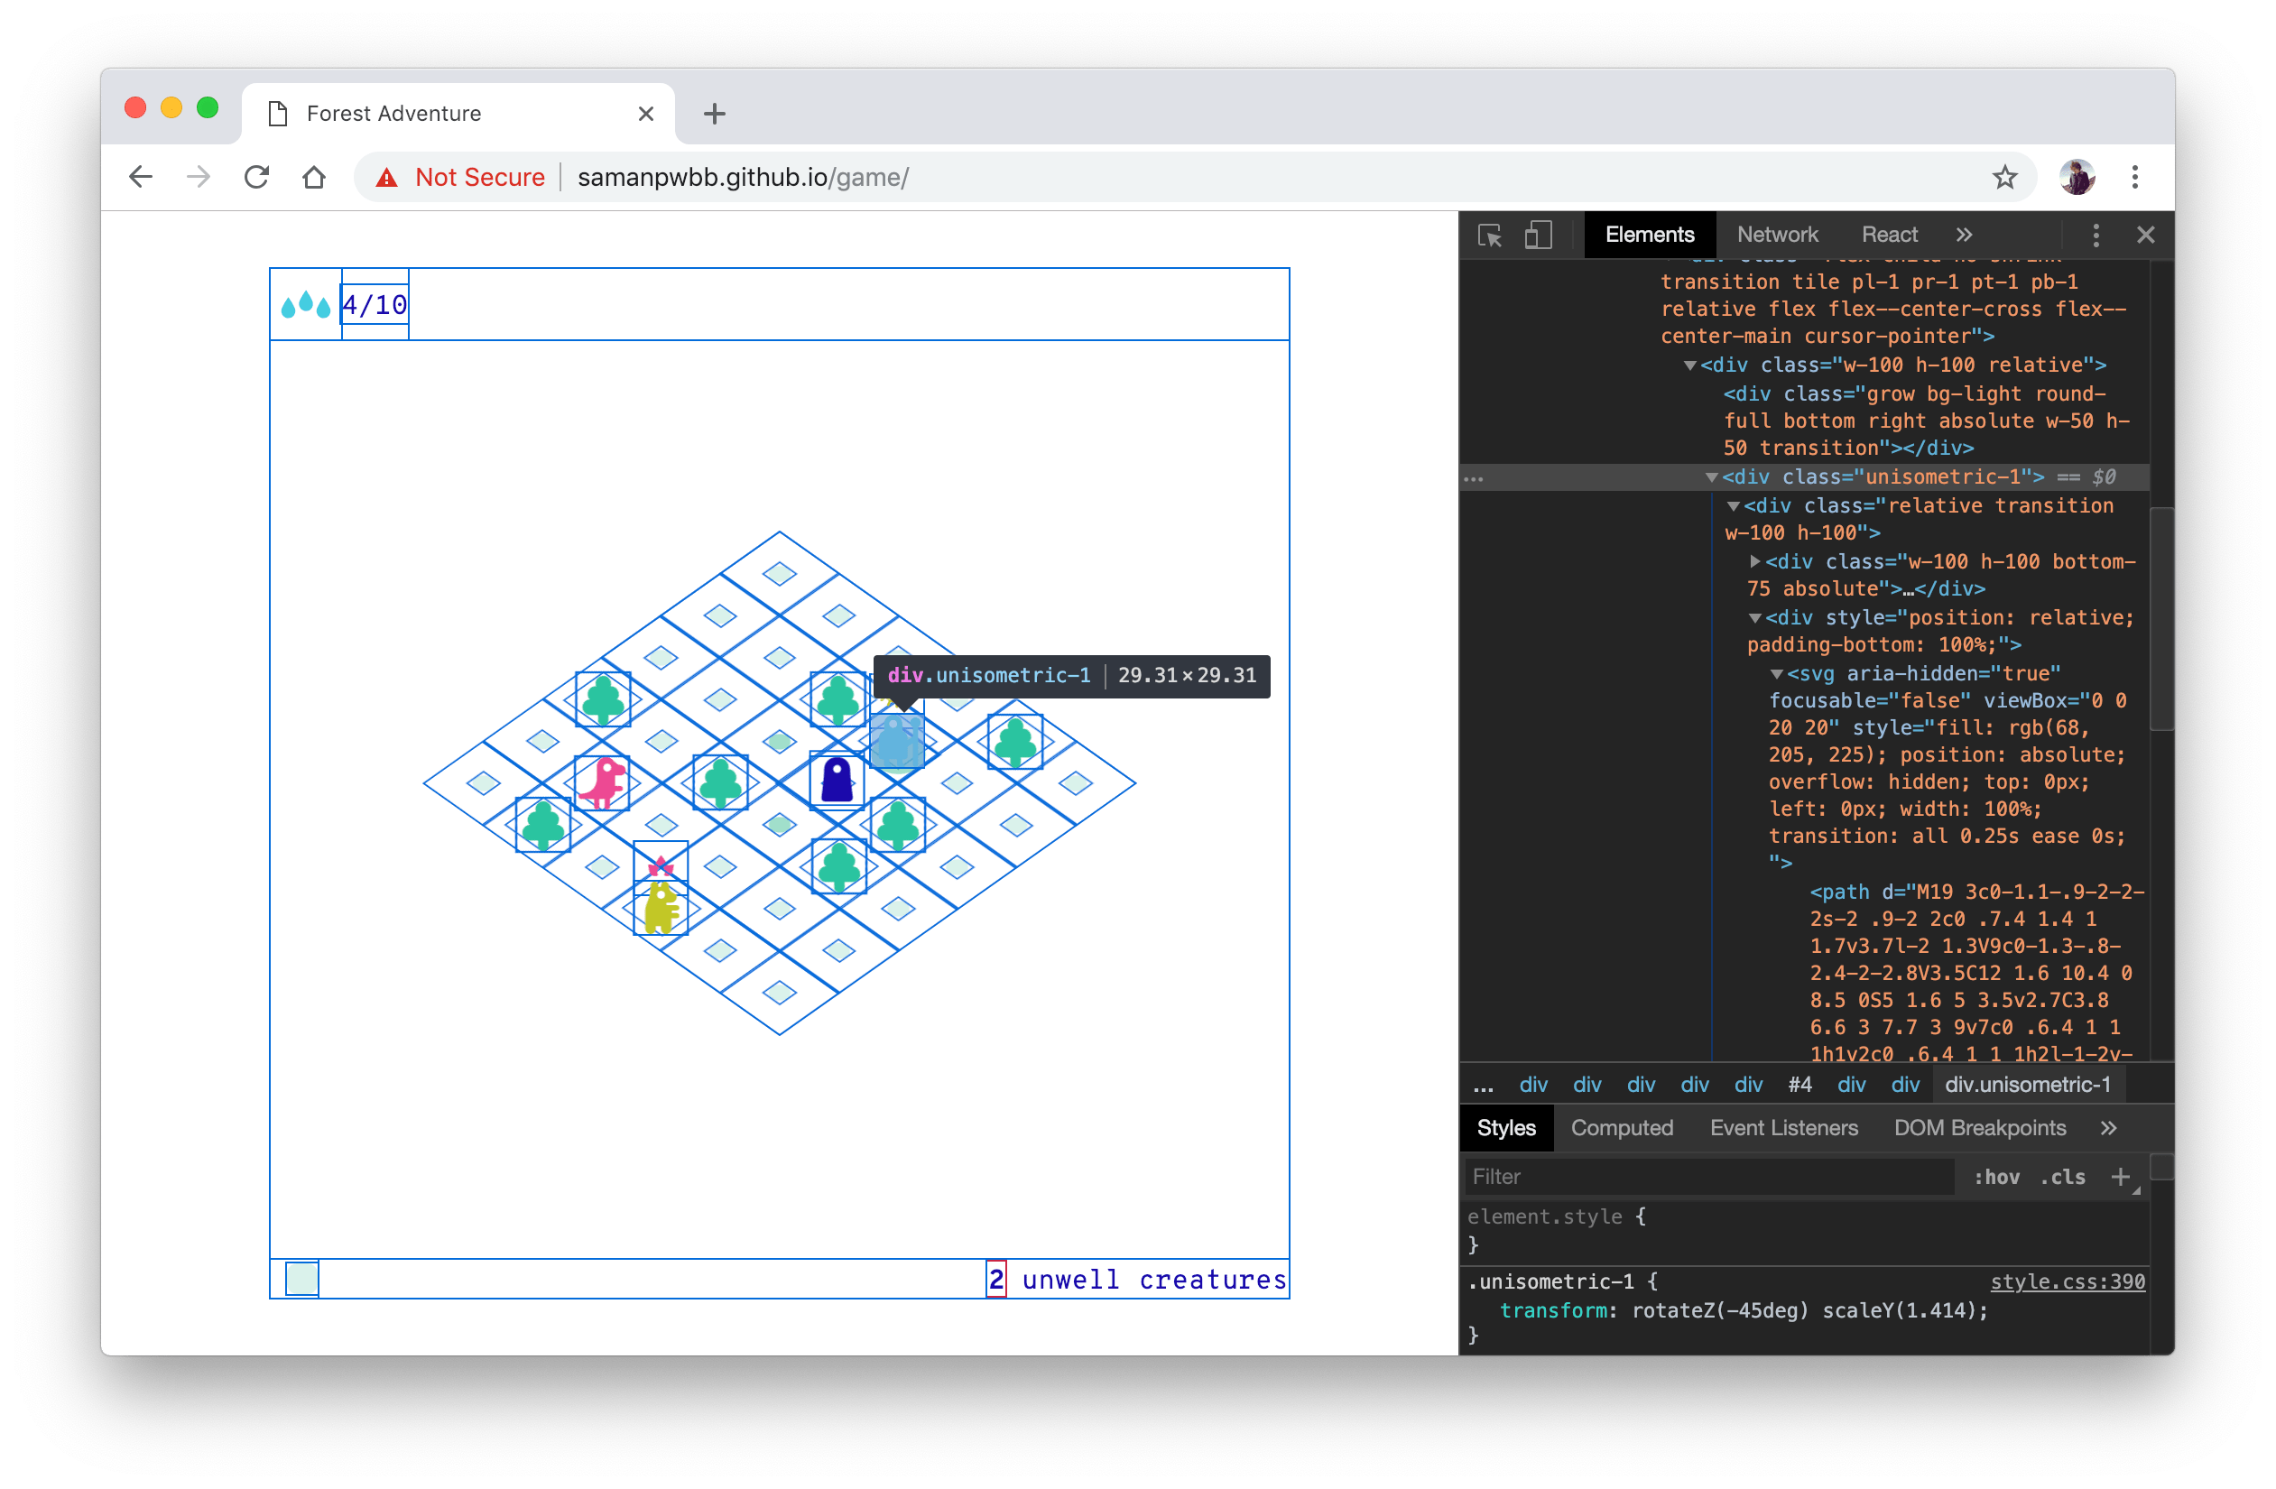Viewport: 2276px width, 1489px height.
Task: Click the browser back arrow
Action: point(141,177)
